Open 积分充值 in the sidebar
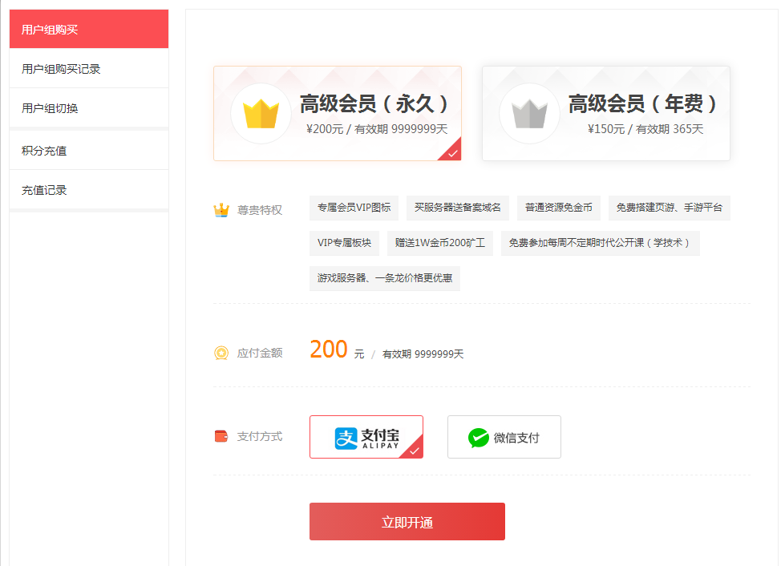 [89, 151]
